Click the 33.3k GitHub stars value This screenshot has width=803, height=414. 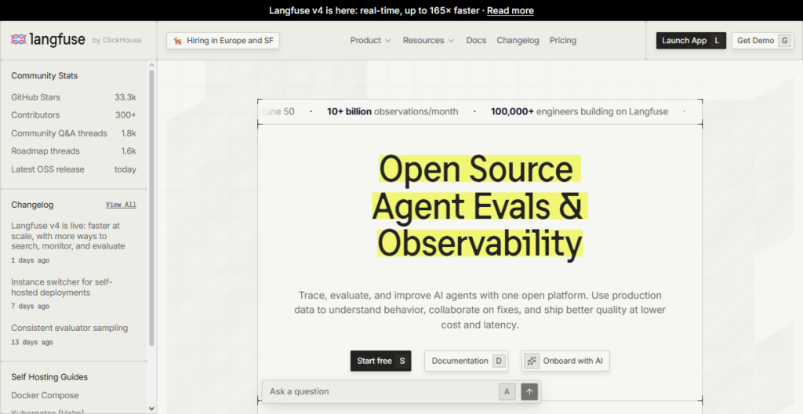[125, 97]
